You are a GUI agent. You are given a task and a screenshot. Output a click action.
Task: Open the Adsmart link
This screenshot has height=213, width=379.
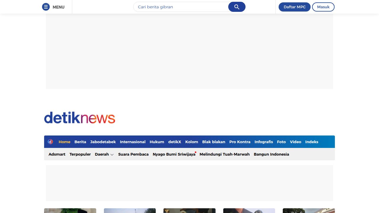click(x=57, y=154)
